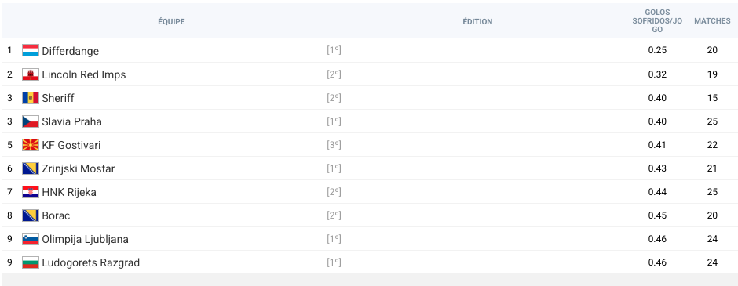Click the North Macedonia flag by KF Gostivari
The image size is (738, 286).
pos(31,145)
